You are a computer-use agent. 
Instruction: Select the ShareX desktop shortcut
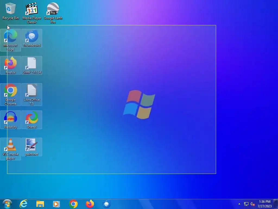point(32,120)
